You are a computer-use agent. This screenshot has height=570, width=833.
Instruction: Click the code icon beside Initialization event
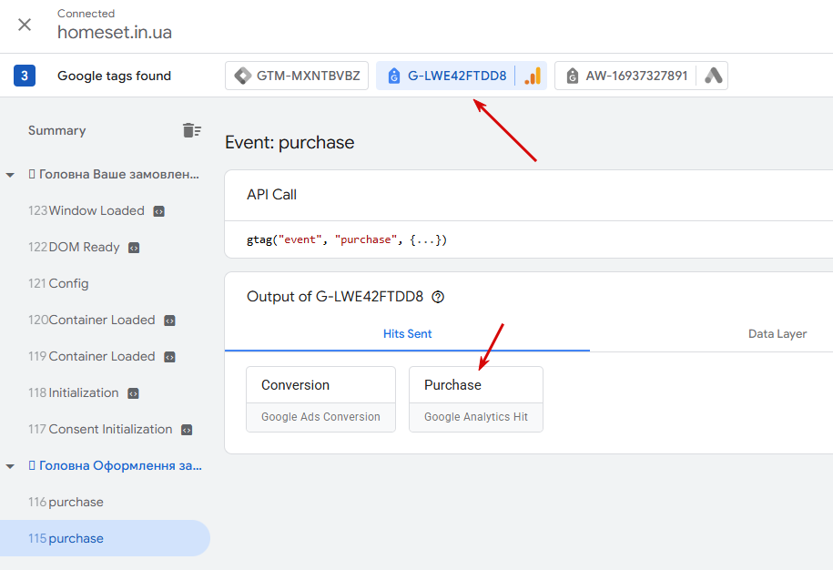(x=133, y=393)
